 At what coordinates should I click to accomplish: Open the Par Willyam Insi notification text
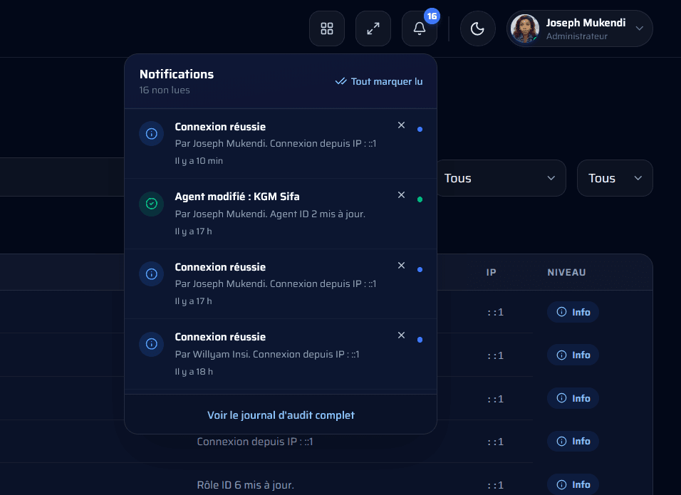point(267,354)
